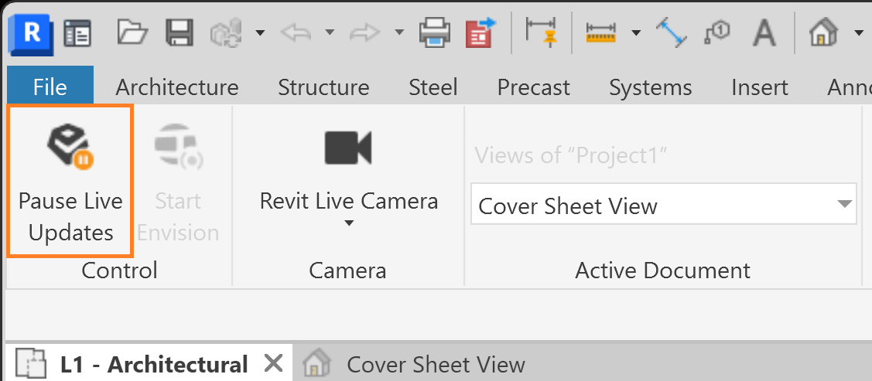Click Synchronize and Modify Settings icon

(227, 32)
